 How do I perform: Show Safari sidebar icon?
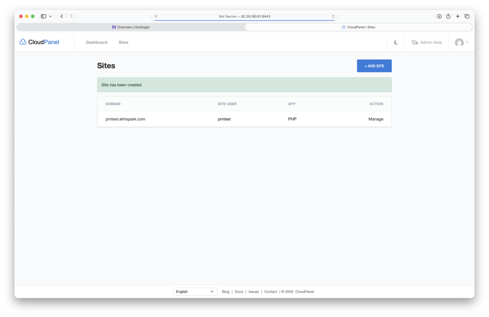click(x=44, y=16)
